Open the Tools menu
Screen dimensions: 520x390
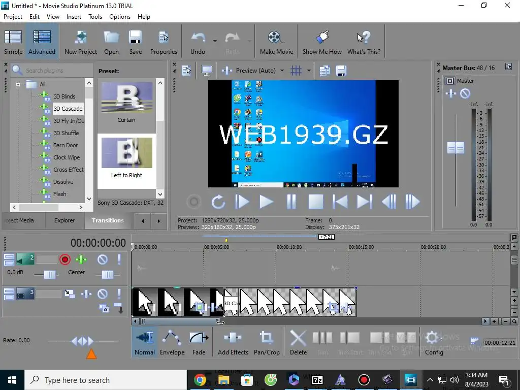pos(95,17)
